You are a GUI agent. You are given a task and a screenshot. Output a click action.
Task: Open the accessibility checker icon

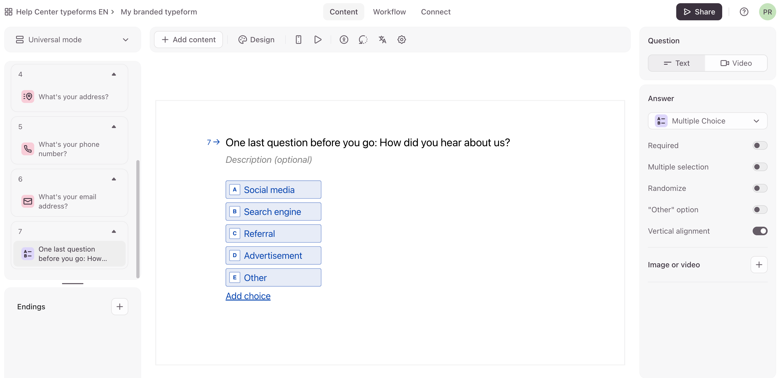343,40
